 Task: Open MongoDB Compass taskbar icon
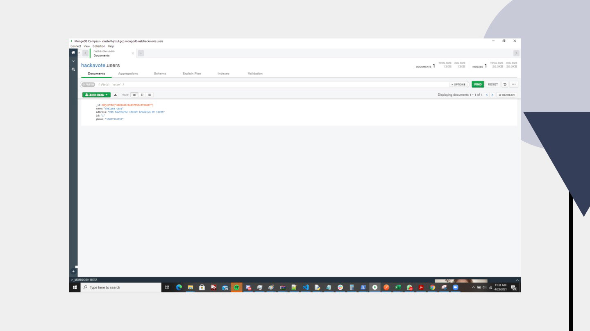pos(374,287)
